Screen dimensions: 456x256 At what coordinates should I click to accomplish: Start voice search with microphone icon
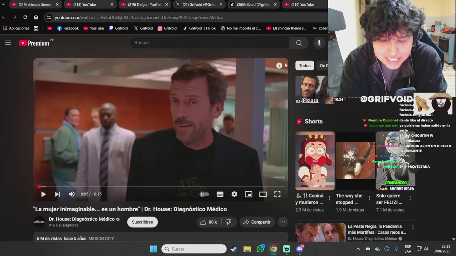pos(319,43)
